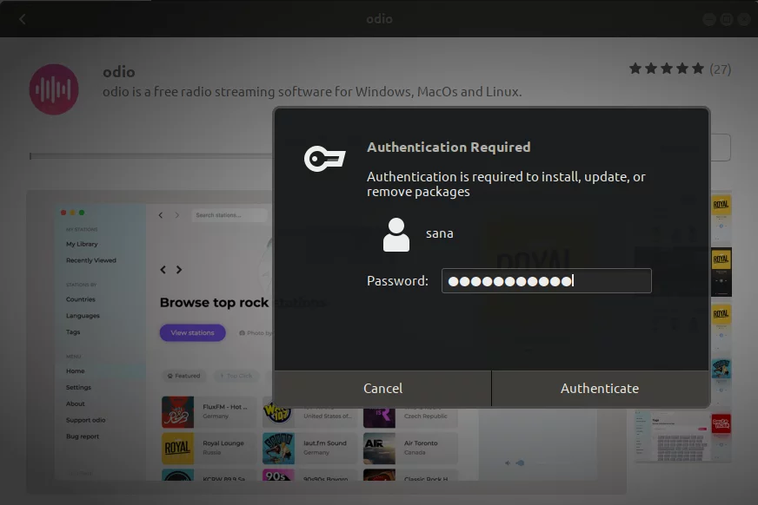Open My Library in odio screenshot

coord(82,244)
